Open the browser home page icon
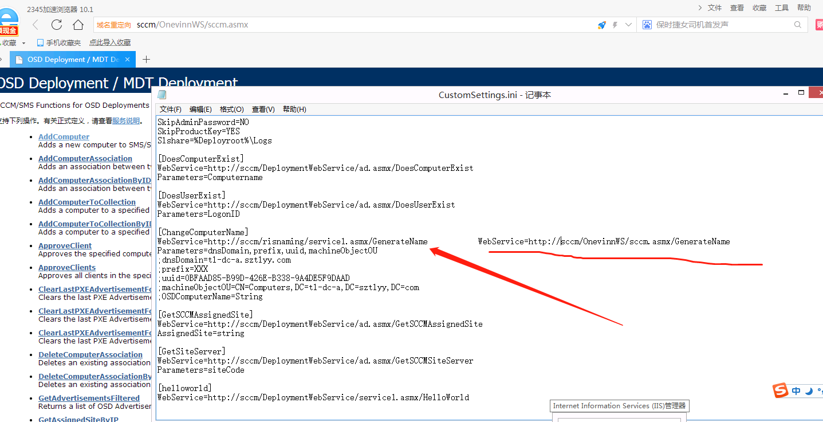Viewport: 823px width, 422px height. [x=78, y=25]
